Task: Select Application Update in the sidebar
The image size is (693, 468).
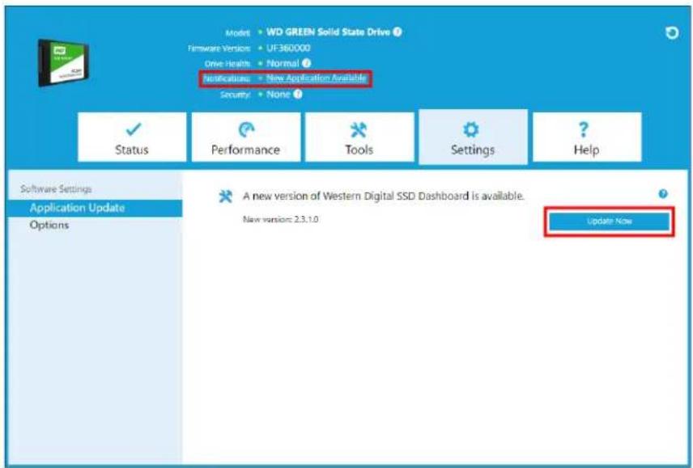Action: 95,208
